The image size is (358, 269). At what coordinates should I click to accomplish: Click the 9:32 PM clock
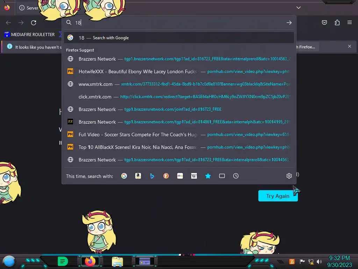(x=339, y=258)
